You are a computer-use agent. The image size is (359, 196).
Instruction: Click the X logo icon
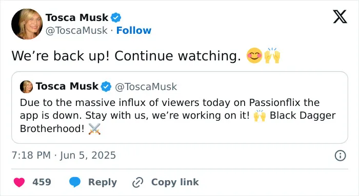point(340,17)
